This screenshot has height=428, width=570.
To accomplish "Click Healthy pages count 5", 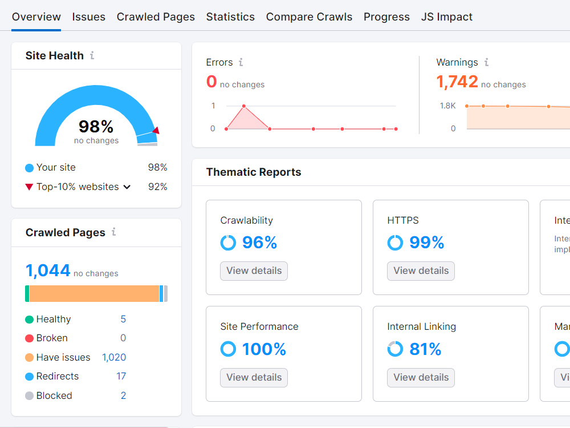I will point(123,319).
